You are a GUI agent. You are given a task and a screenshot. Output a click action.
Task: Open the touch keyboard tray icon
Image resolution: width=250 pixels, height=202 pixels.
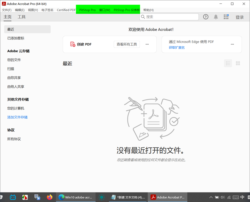[236, 197]
